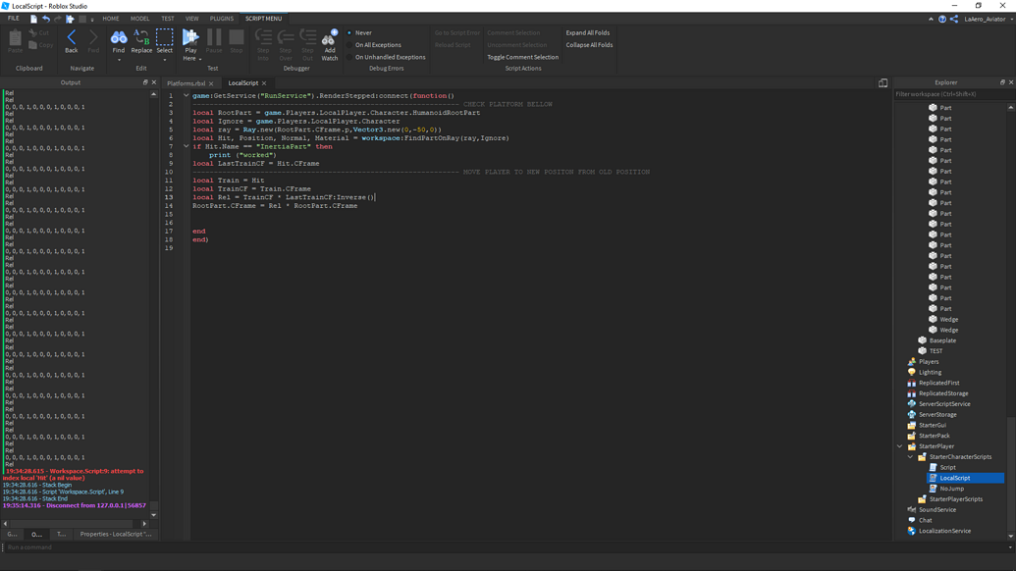Viewport: 1016px width, 571px height.
Task: Click the Script item in Explorer
Action: 947,467
